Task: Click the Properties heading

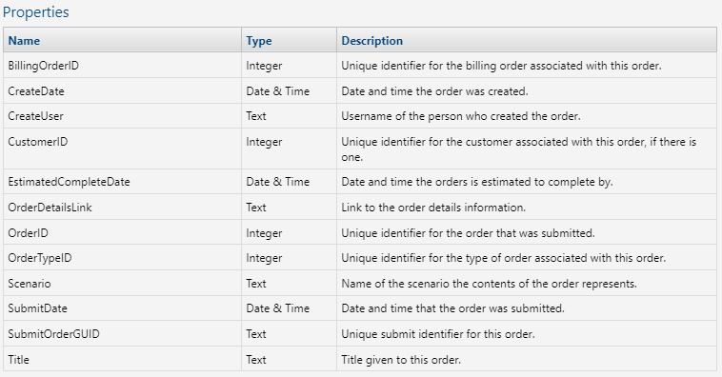Action: click(x=36, y=12)
